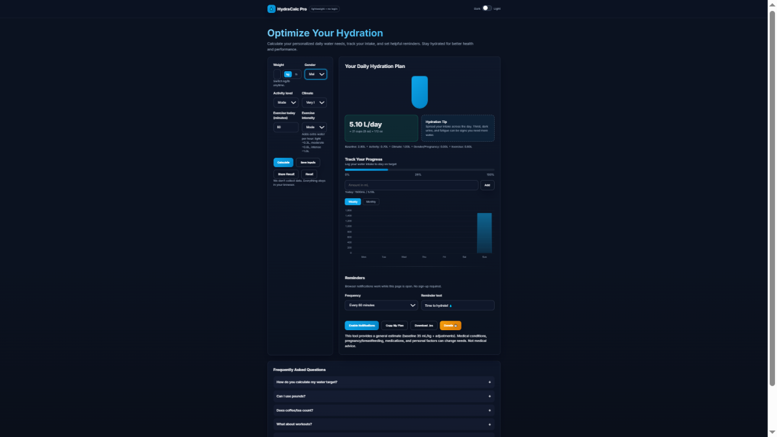This screenshot has height=437, width=777.
Task: Click the Add intake button
Action: tap(487, 185)
